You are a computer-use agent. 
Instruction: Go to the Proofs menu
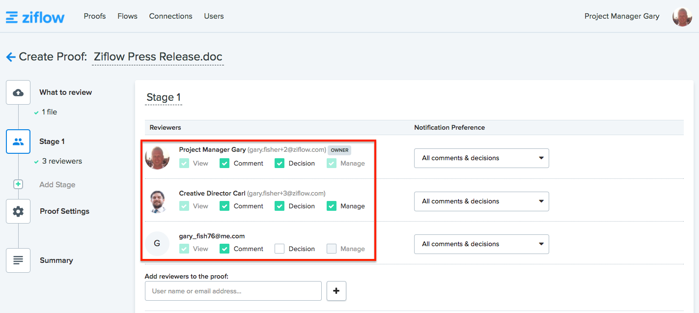click(95, 16)
